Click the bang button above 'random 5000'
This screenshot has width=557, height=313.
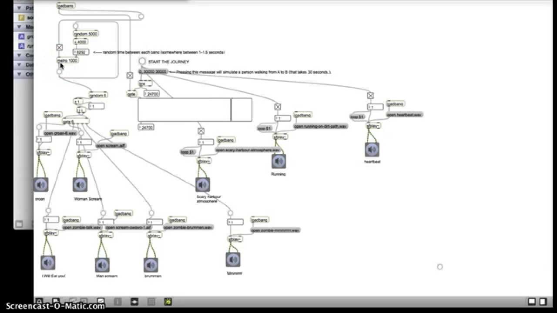click(x=76, y=26)
